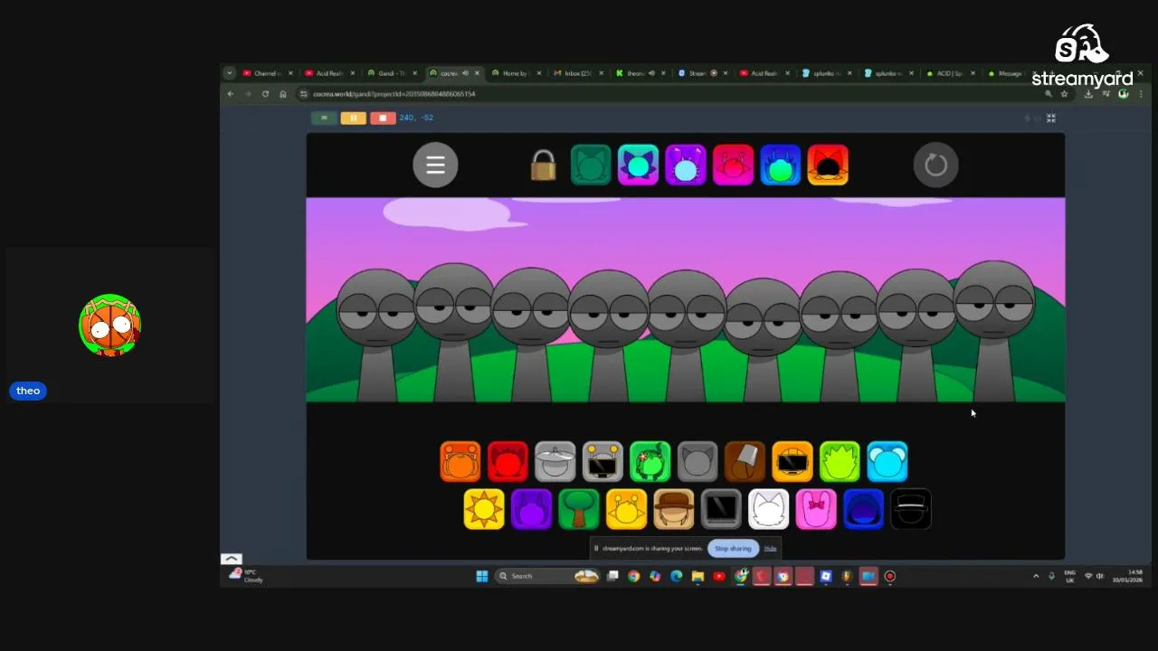Viewport: 1158px width, 651px height.
Task: Go back in the browser
Action: 231,93
